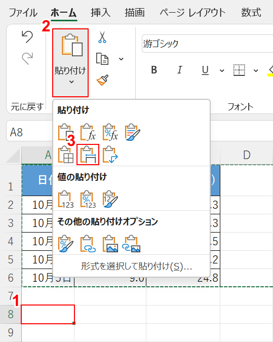Switch to the 描画 tab

pos(135,13)
